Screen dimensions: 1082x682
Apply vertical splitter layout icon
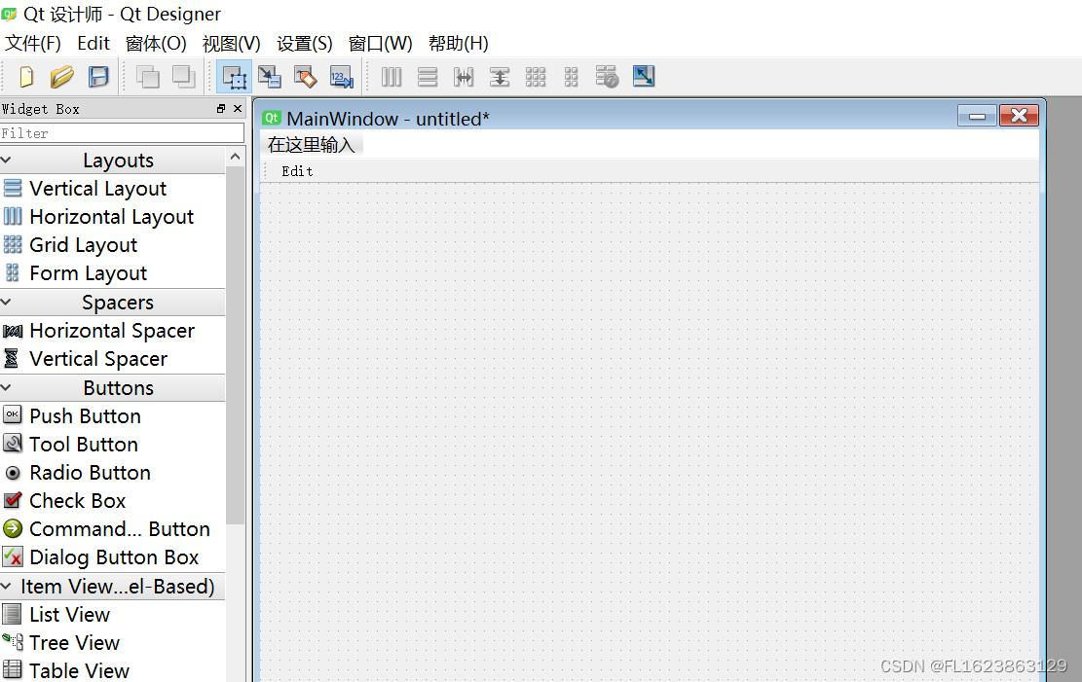click(x=500, y=77)
